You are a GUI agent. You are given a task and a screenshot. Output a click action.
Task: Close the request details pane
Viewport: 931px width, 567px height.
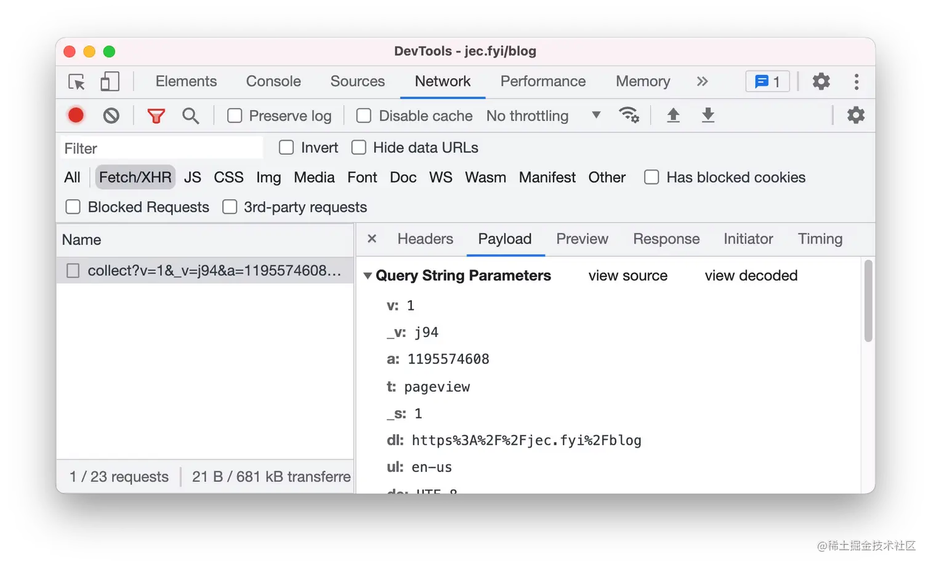tap(372, 239)
